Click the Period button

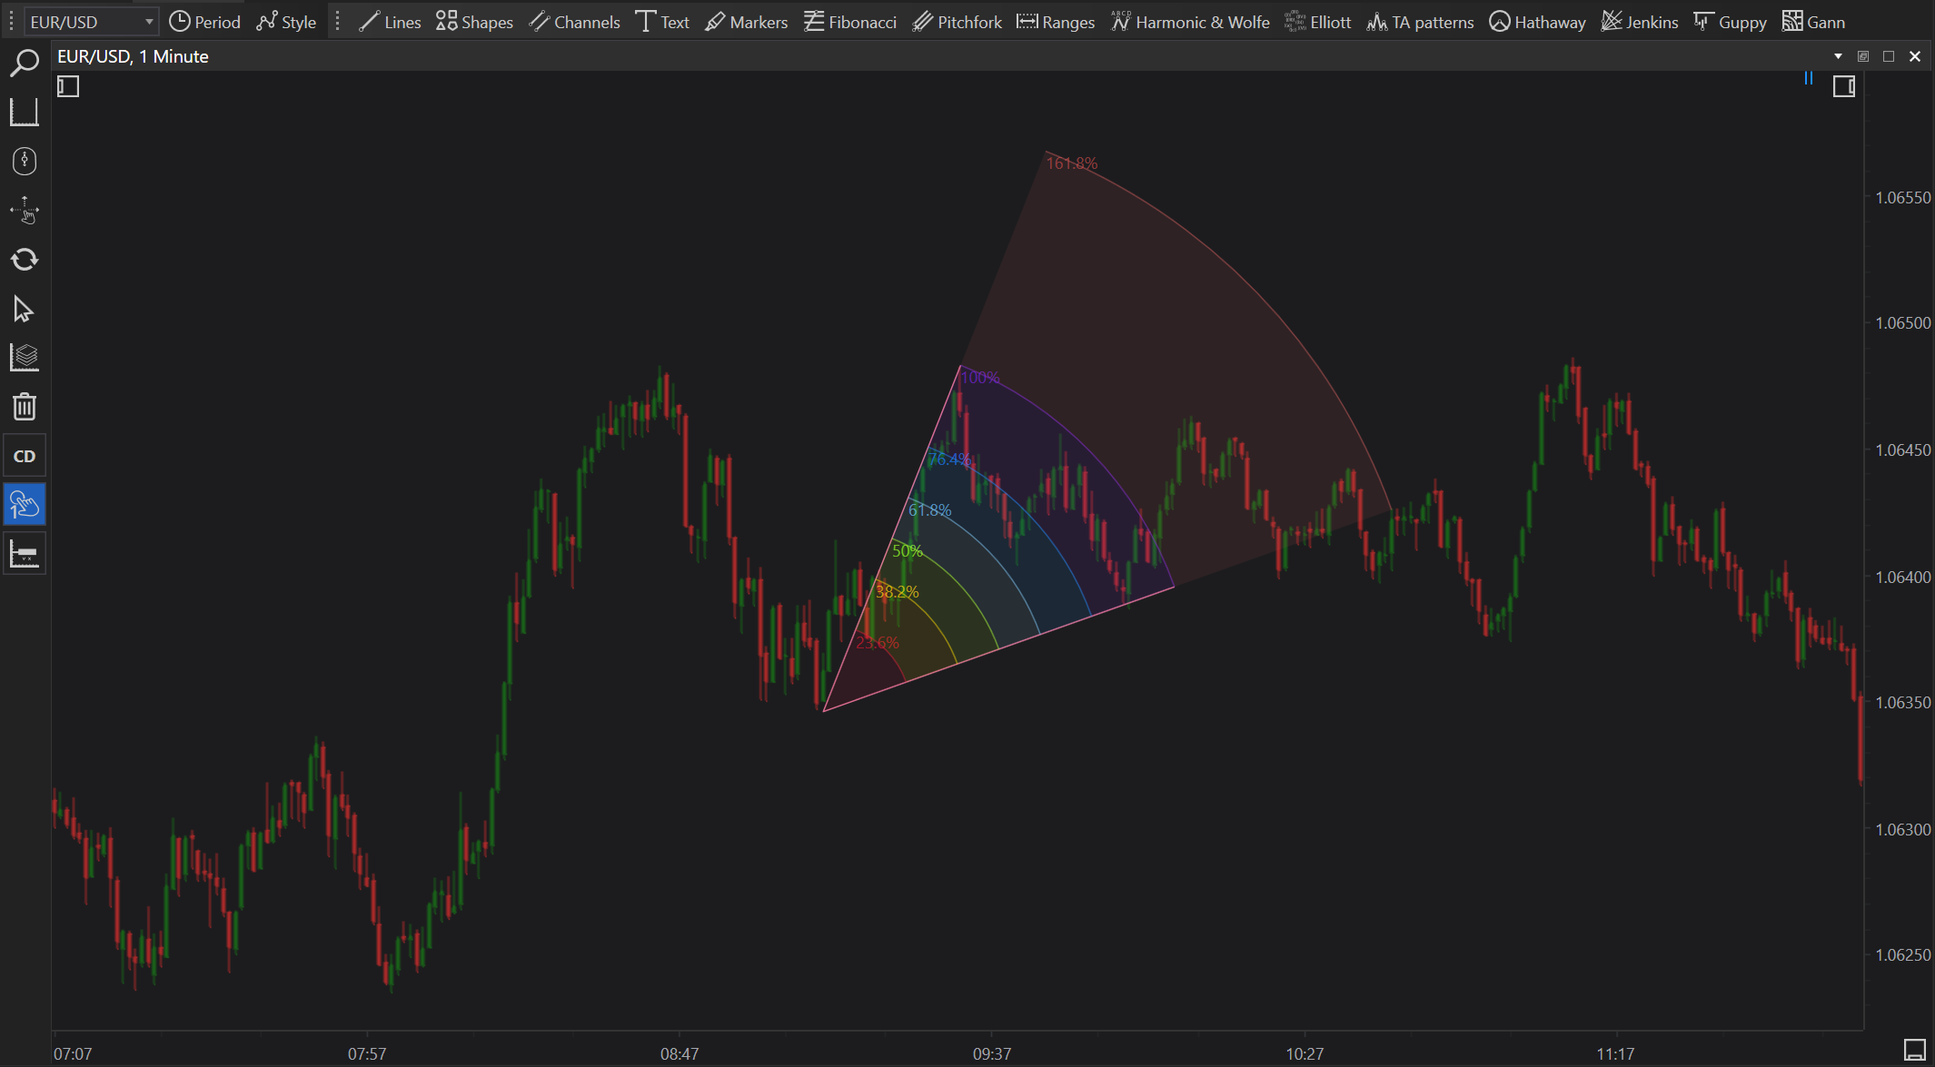[x=205, y=22]
